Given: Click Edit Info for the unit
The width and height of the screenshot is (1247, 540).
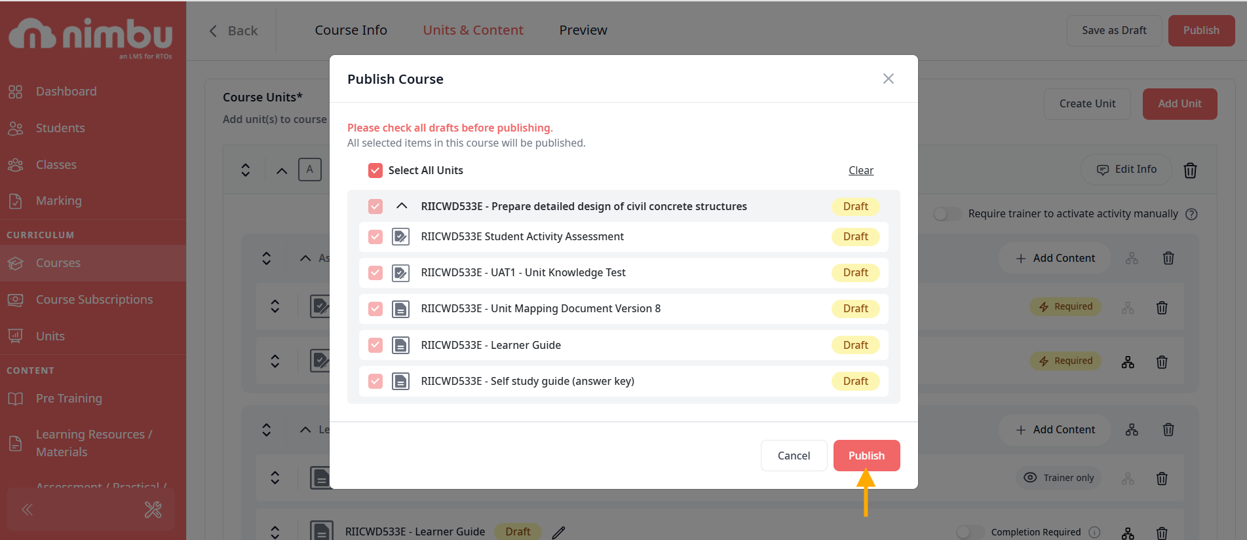Looking at the screenshot, I should 1127,170.
